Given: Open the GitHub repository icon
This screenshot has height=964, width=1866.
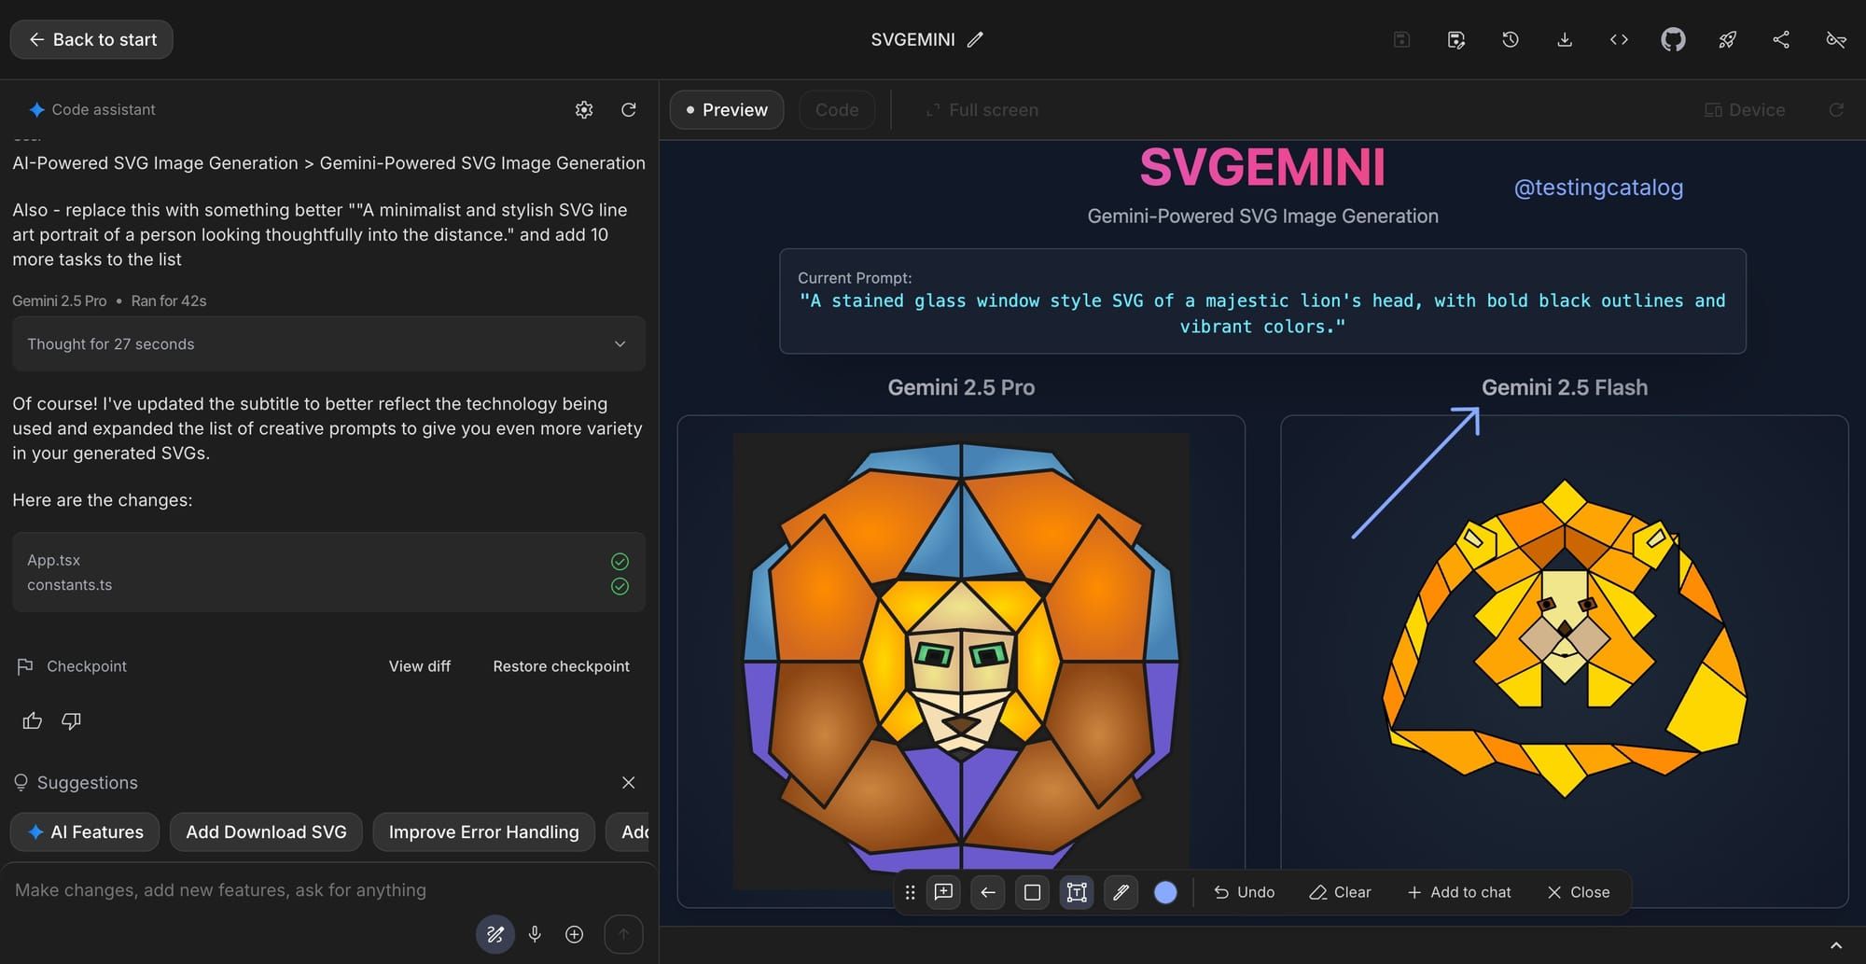Looking at the screenshot, I should 1673,39.
